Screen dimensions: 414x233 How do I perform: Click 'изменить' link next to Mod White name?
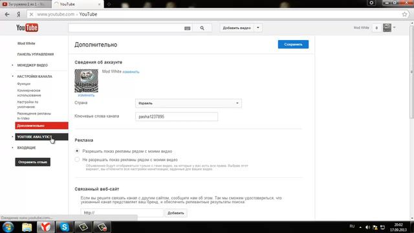(x=131, y=72)
